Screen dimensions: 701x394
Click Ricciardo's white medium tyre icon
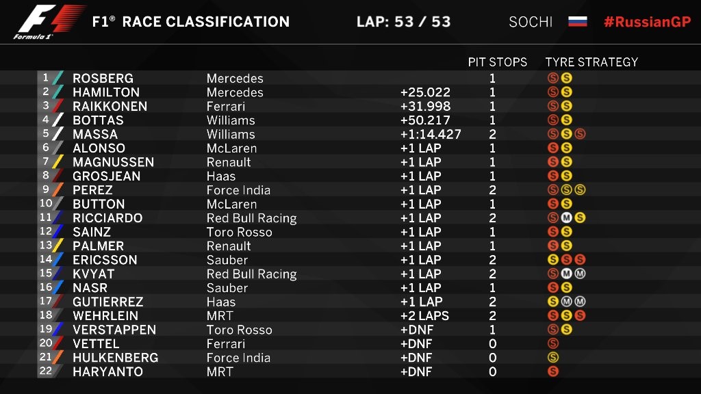click(566, 218)
